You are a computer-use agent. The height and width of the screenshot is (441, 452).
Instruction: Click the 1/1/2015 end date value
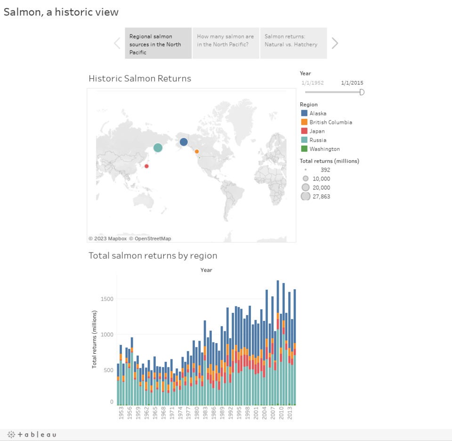[x=352, y=83]
